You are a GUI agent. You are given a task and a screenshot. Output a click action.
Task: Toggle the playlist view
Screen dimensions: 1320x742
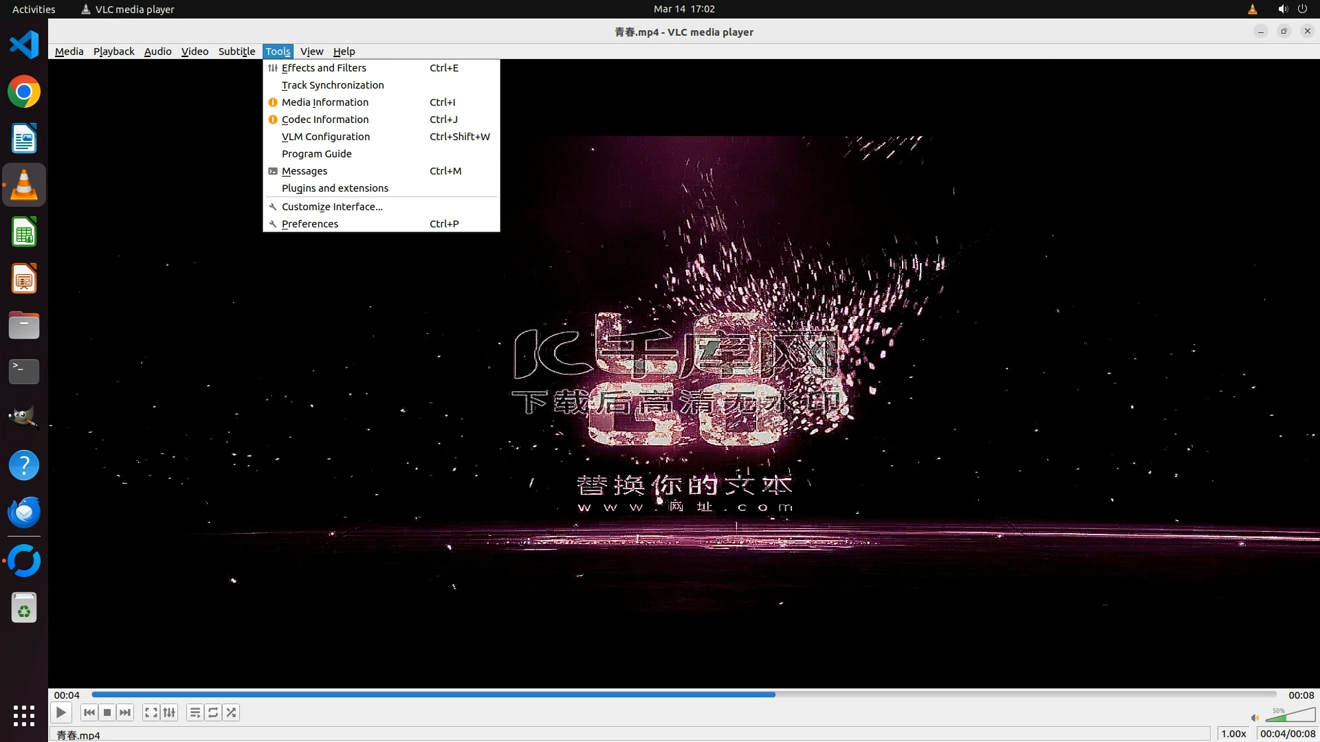click(x=195, y=712)
